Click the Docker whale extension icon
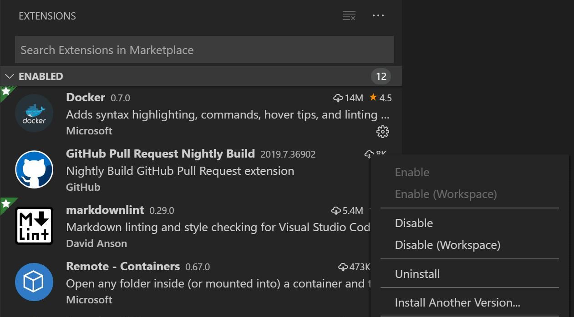The image size is (574, 317). 34,113
